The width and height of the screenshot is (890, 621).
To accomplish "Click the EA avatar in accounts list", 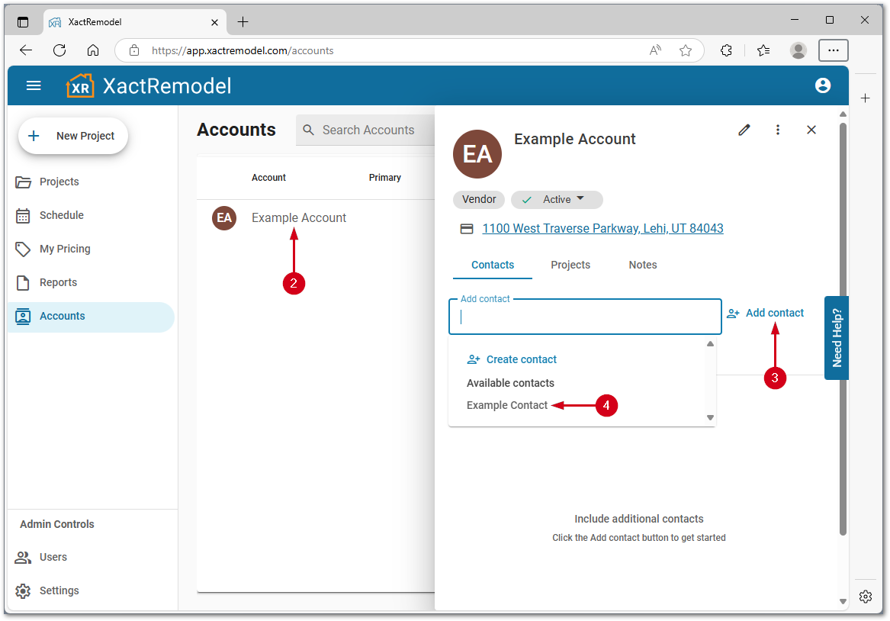I will (x=224, y=218).
